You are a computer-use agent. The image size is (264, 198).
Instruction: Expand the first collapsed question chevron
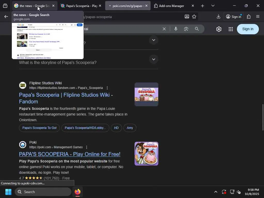154,40
